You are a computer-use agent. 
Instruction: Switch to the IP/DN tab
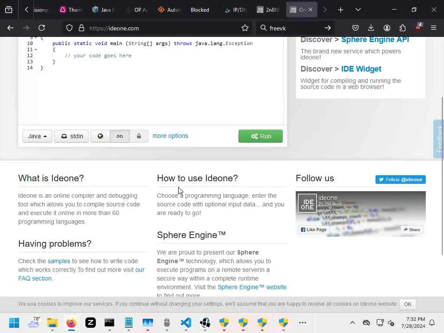[235, 10]
